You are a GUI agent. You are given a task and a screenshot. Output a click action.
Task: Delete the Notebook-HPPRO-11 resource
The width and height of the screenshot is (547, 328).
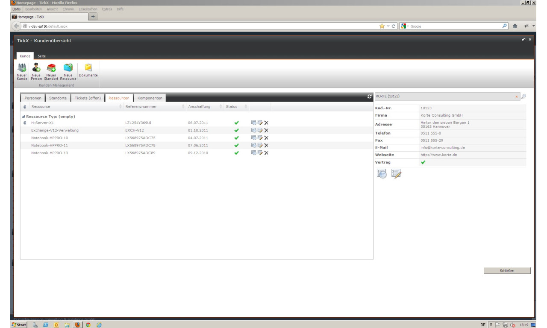coord(266,145)
